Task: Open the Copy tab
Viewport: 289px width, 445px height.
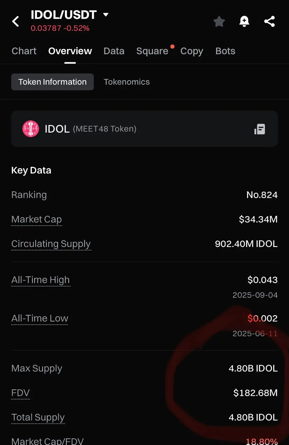Action: 192,51
